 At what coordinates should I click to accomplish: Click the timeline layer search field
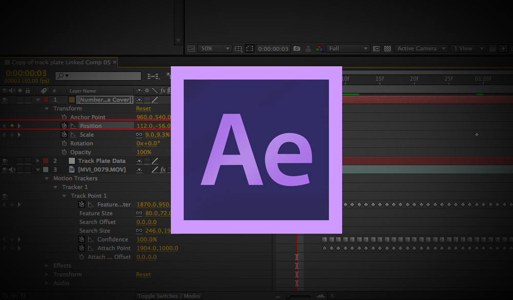[x=98, y=76]
